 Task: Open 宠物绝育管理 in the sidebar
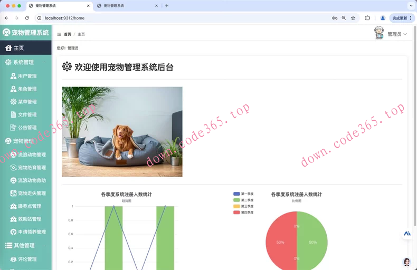pos(25,167)
